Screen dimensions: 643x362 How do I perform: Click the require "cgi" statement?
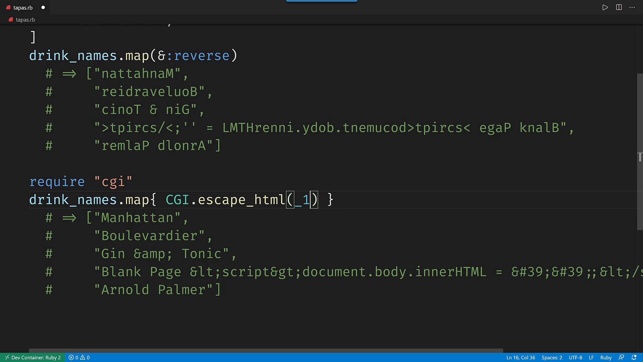point(80,181)
